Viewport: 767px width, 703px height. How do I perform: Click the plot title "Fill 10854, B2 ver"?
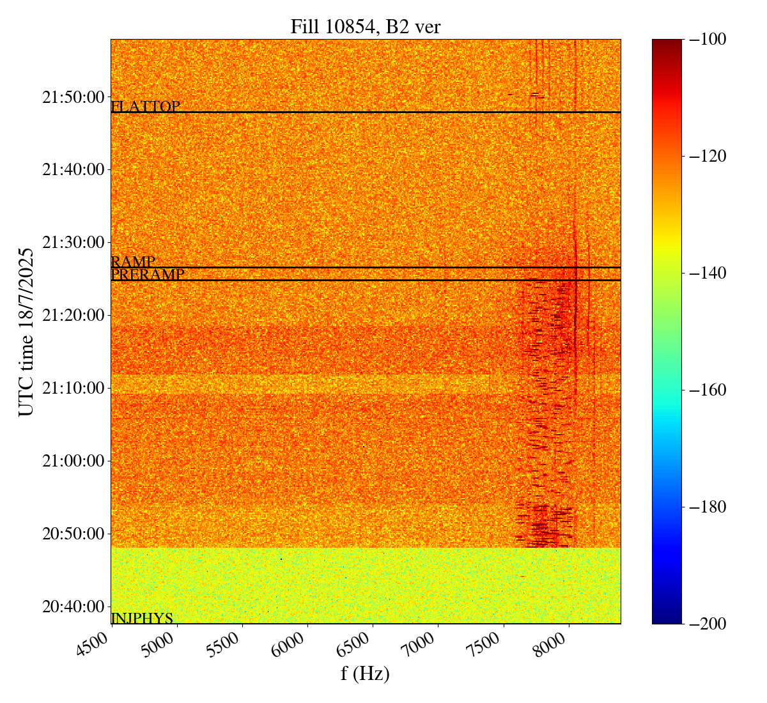(365, 26)
